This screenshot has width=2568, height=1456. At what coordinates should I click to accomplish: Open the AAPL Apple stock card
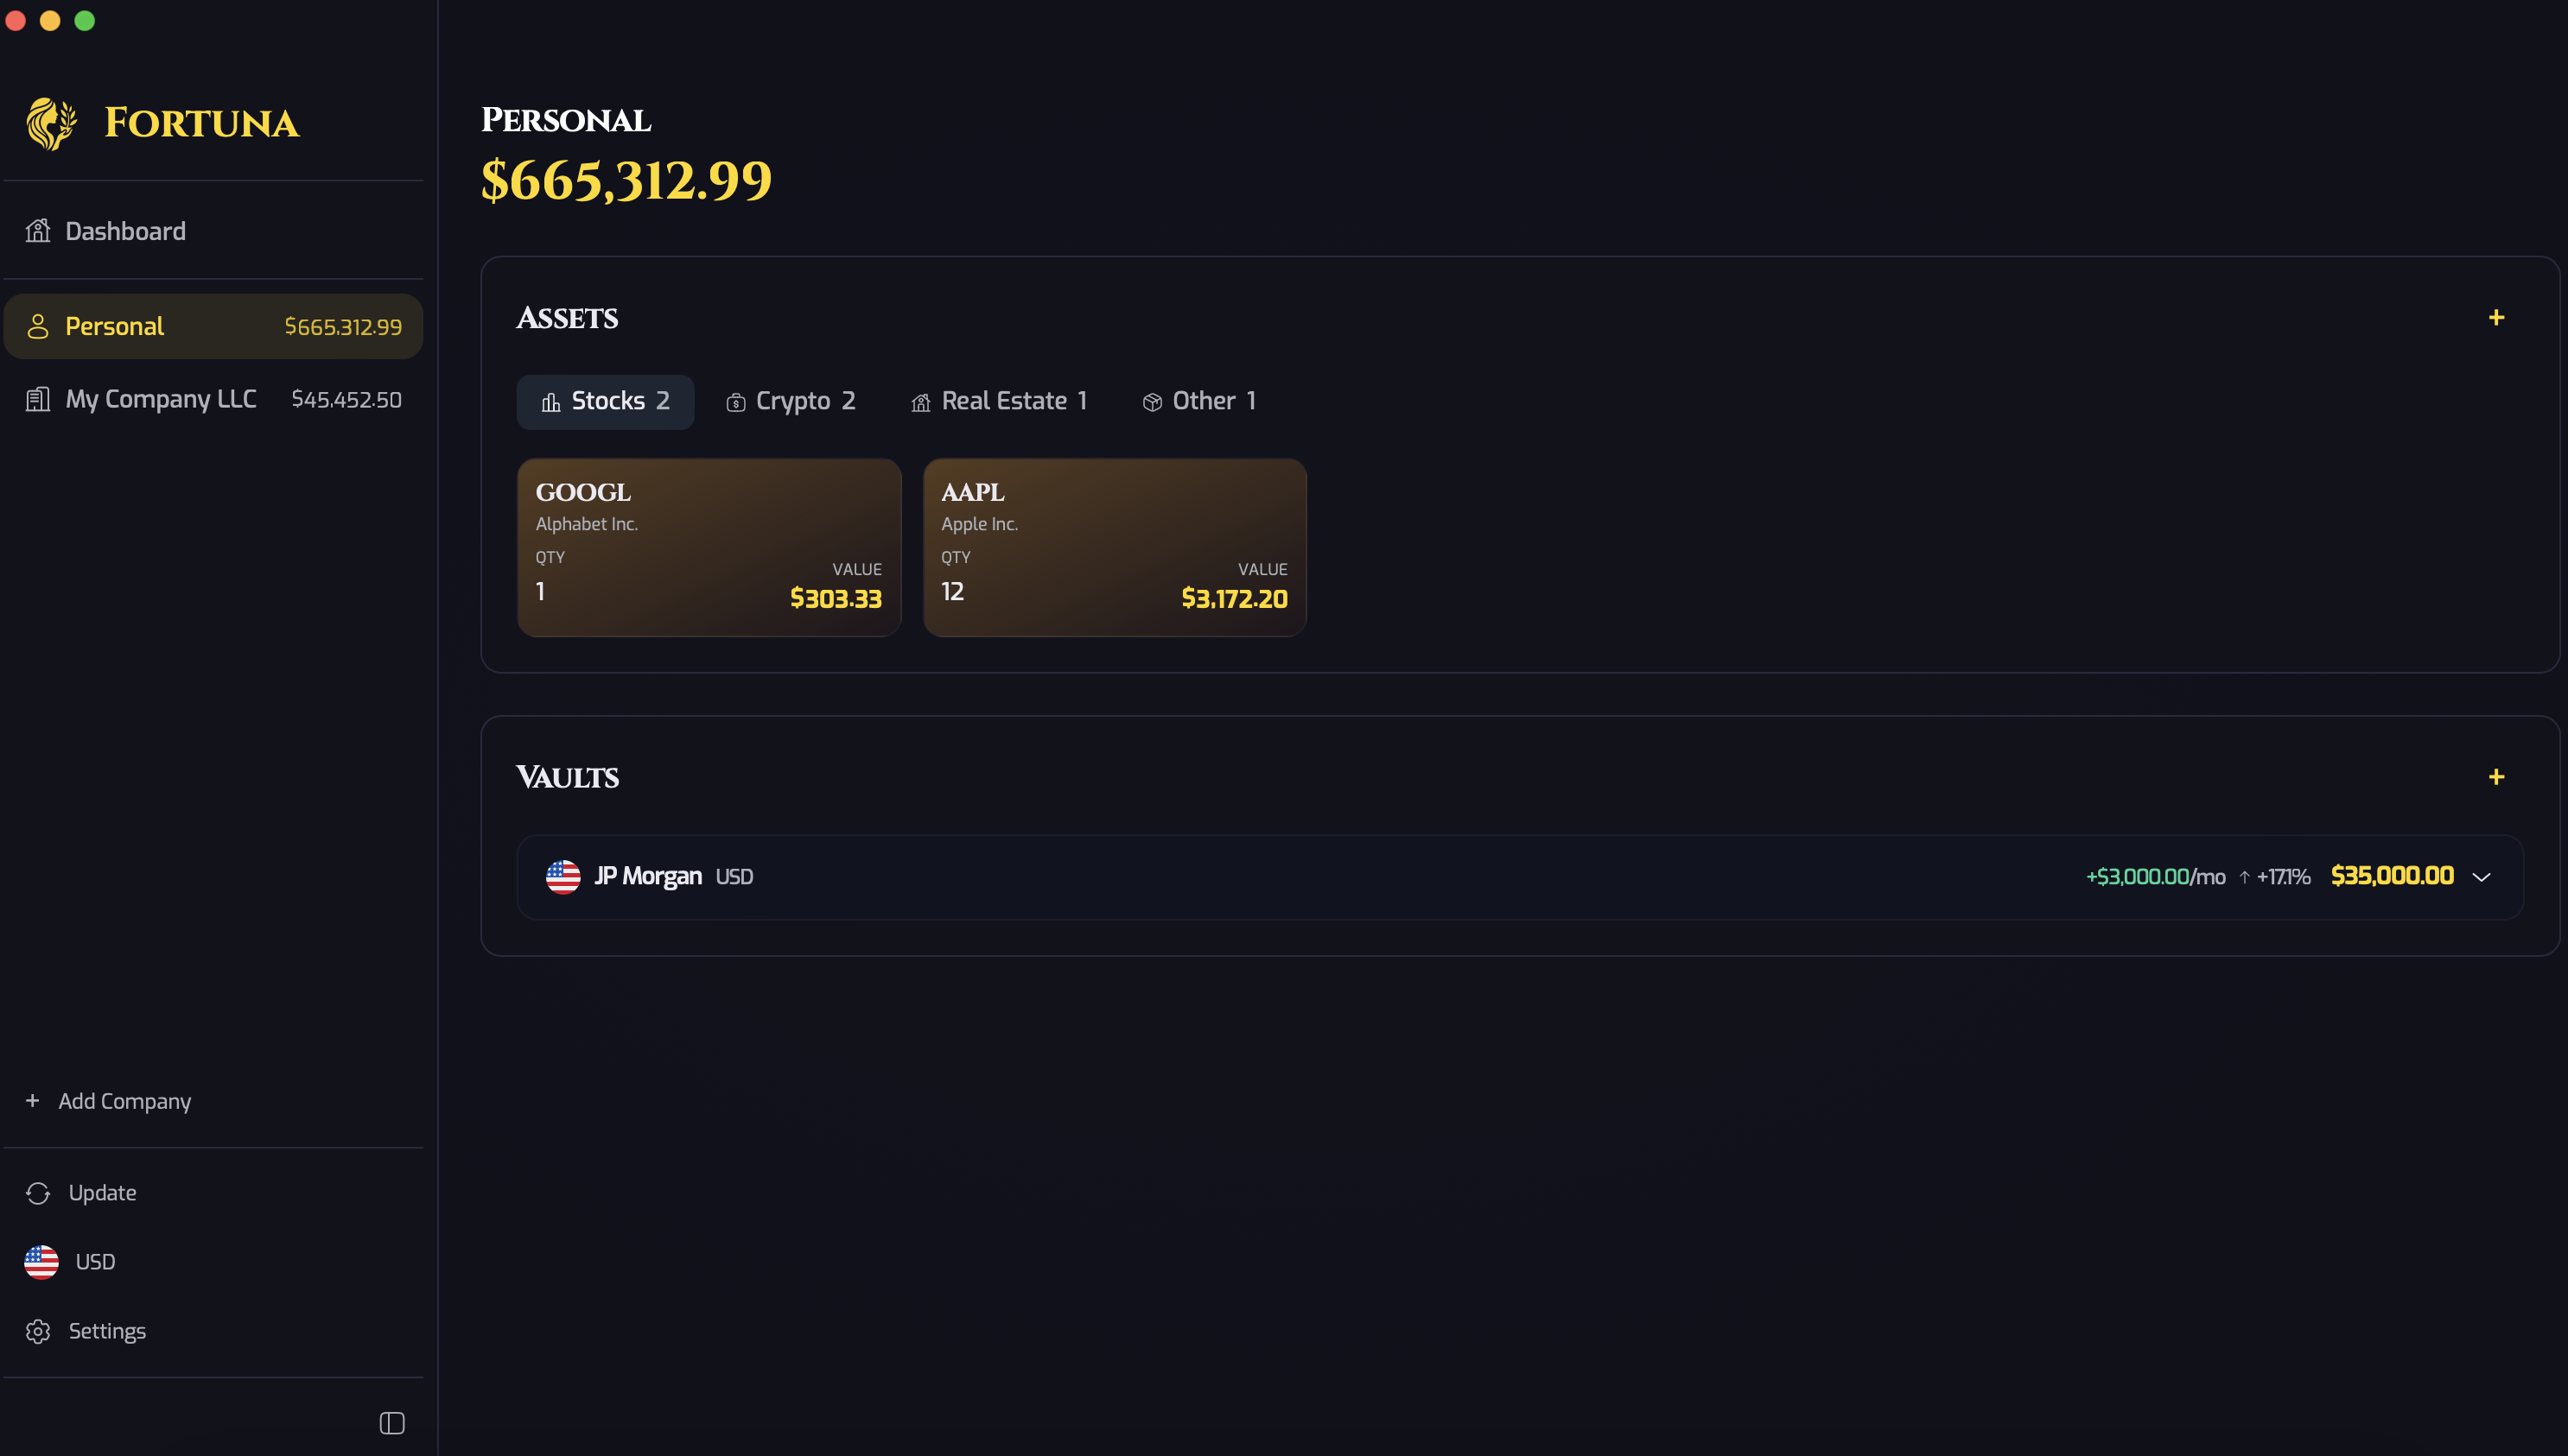pos(1115,547)
